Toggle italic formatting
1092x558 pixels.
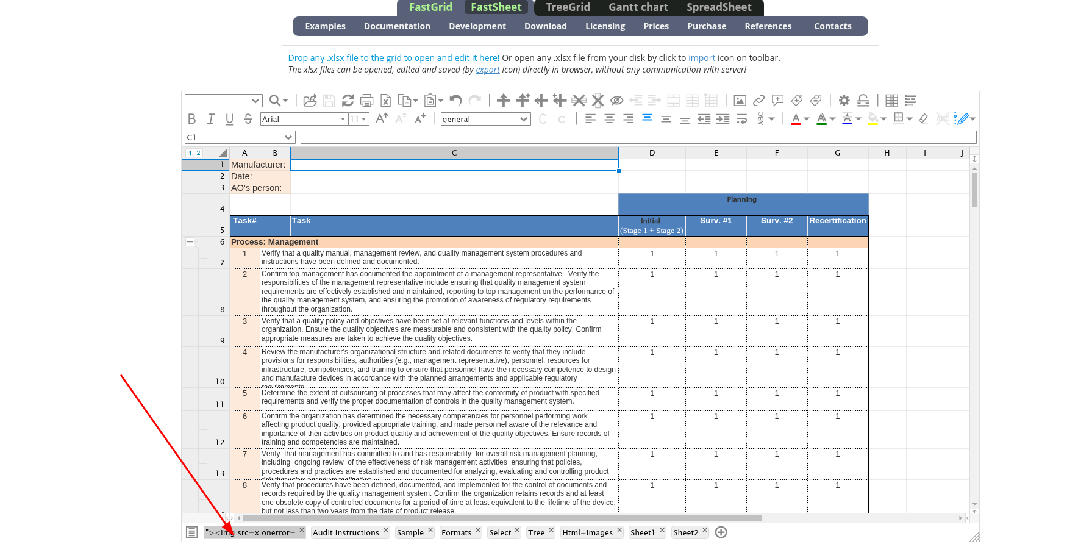[211, 119]
